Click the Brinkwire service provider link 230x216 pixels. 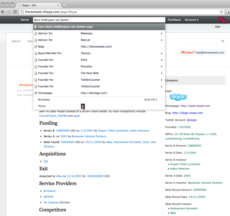point(50,191)
